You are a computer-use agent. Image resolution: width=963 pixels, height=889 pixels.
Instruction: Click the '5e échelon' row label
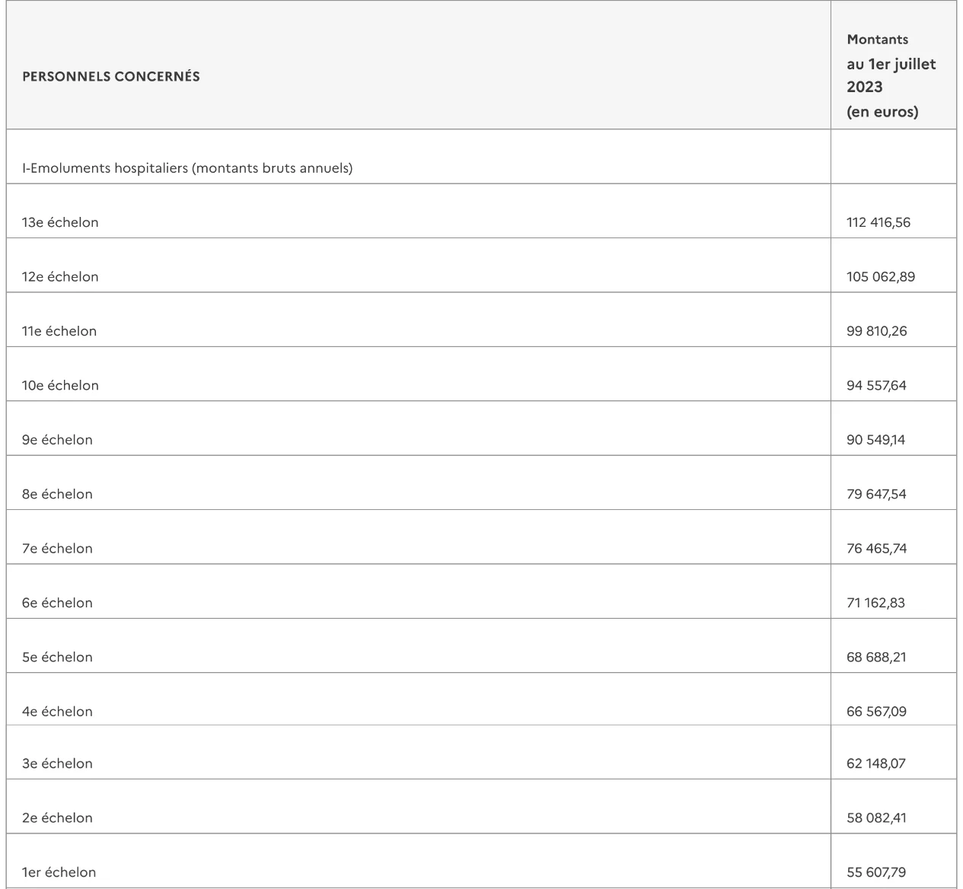(x=57, y=657)
